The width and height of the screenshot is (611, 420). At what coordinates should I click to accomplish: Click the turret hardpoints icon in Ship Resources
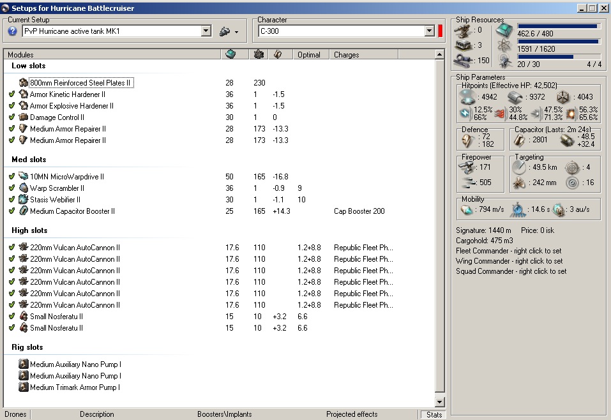pos(464,31)
